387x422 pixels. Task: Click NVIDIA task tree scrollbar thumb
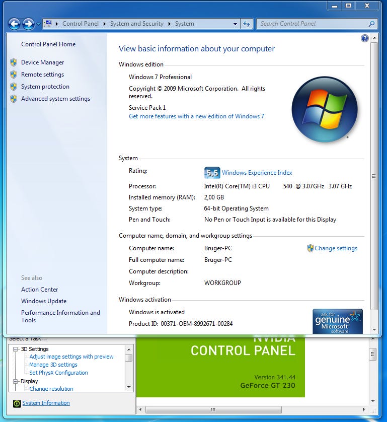tap(129, 358)
